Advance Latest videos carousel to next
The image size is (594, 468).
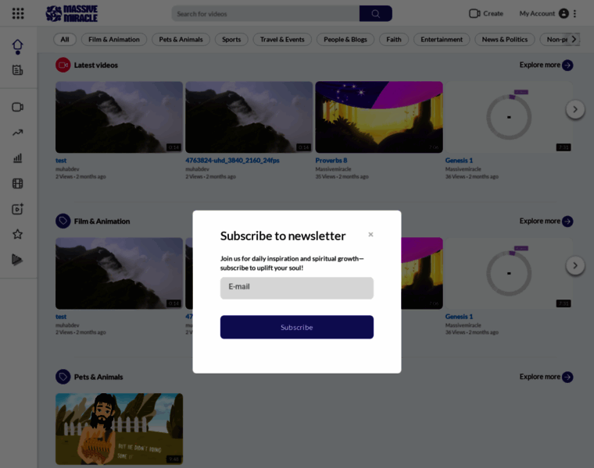[x=574, y=109]
